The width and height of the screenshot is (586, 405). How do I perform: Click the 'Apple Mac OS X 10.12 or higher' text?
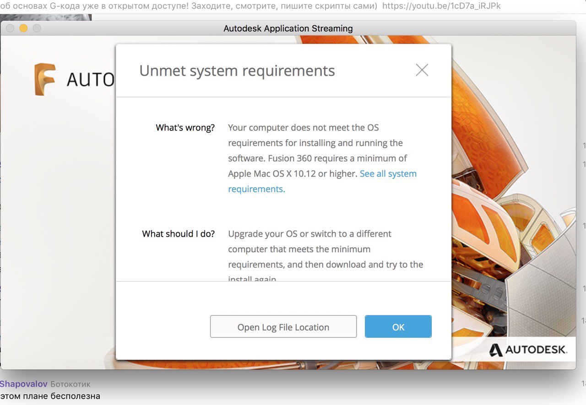click(293, 174)
